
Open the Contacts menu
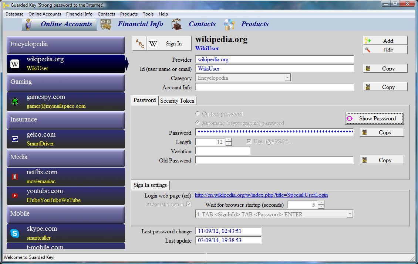pos(106,14)
